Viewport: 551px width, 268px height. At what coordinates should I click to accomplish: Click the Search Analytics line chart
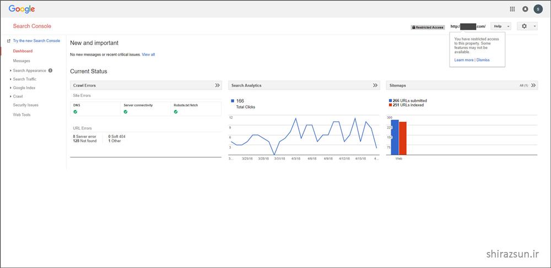[304, 136]
